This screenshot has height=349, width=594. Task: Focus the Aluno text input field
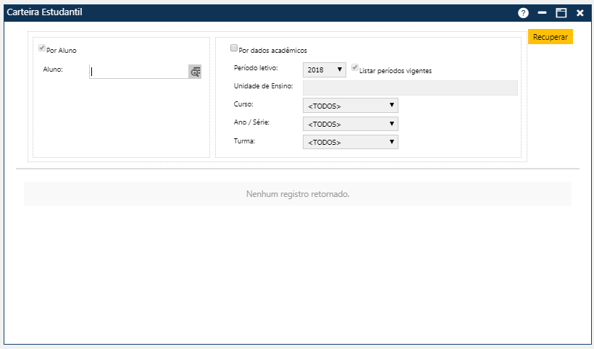pyautogui.click(x=138, y=72)
